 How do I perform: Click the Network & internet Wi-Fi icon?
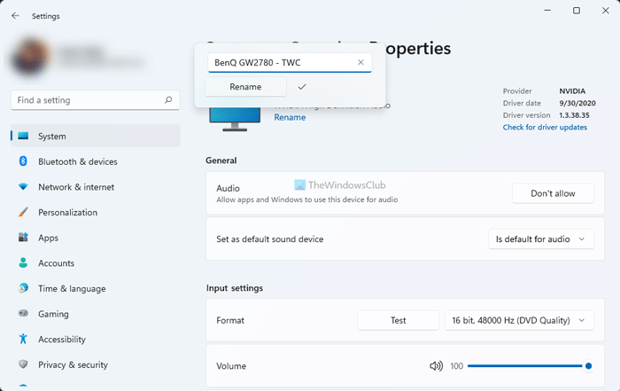23,187
